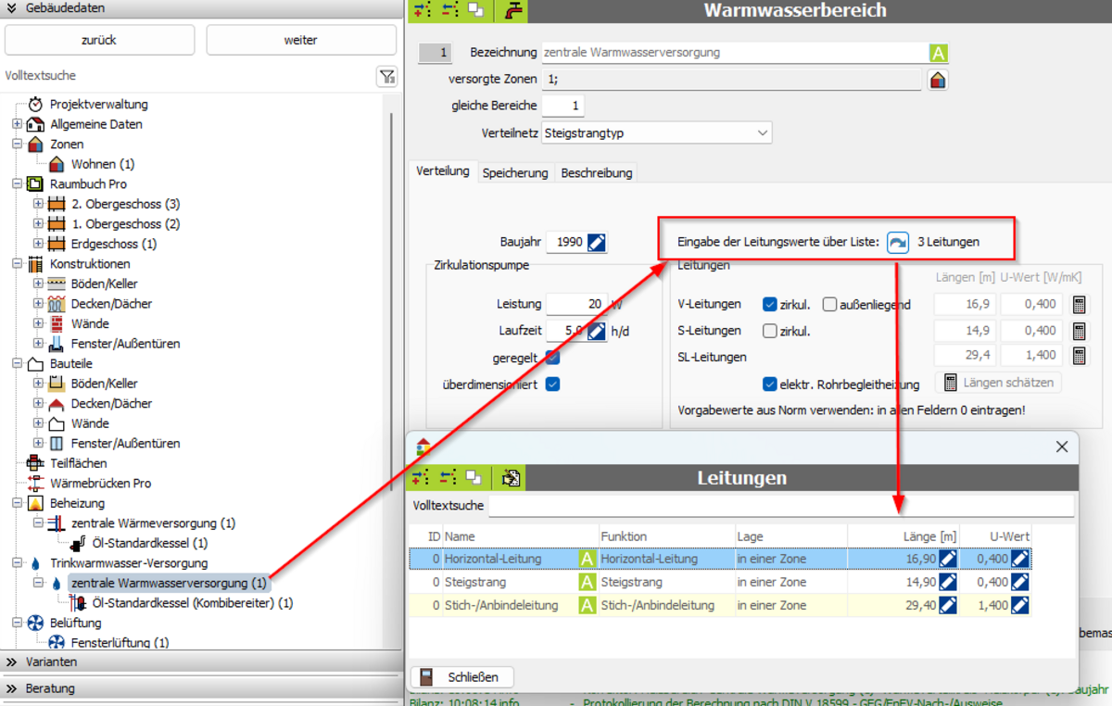The image size is (1112, 706).
Task: Toggle elektr. Rohrbegleitheizung checkbox
Action: click(x=769, y=385)
